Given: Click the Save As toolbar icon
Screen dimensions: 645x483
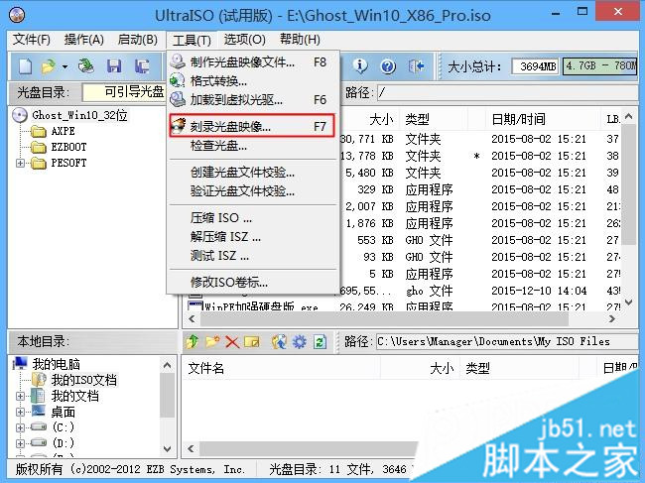Looking at the screenshot, I should coord(142,66).
